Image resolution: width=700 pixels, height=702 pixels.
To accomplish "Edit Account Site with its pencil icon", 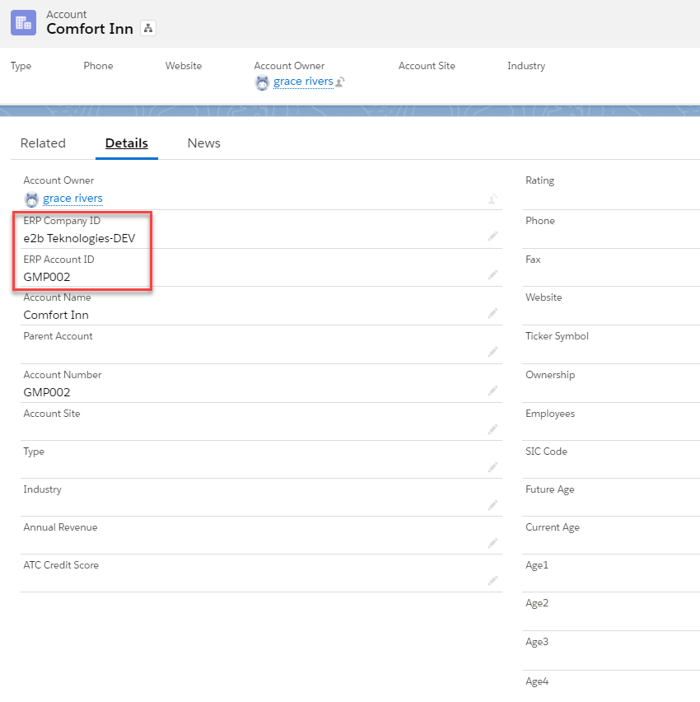I will [492, 429].
